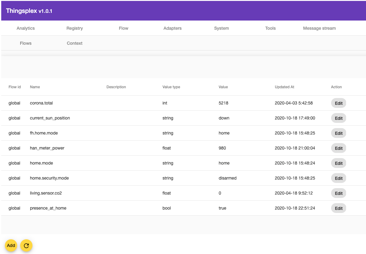Click the 'home' value of fh.home.mode

(224, 133)
